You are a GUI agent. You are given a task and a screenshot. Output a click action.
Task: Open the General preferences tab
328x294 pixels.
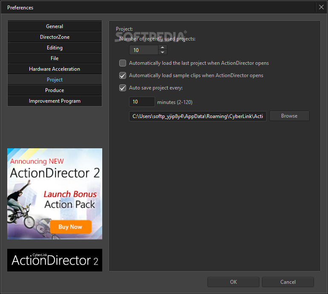55,26
